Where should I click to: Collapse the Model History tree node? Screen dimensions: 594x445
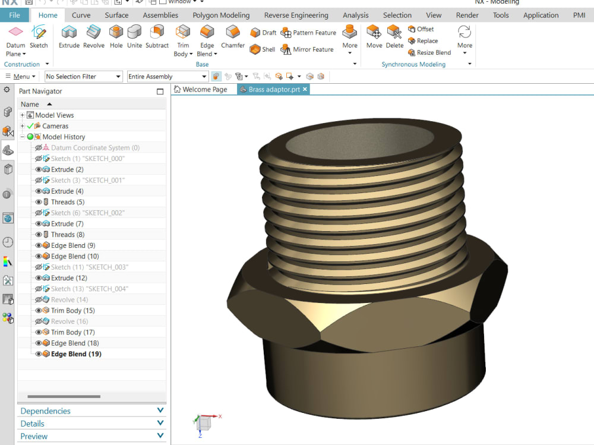[x=22, y=137]
